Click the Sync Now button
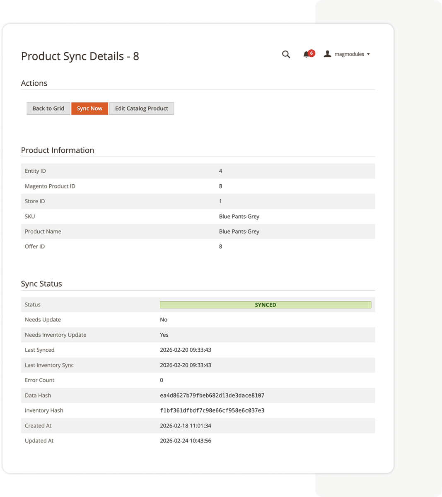This screenshot has height=497, width=442. [89, 108]
